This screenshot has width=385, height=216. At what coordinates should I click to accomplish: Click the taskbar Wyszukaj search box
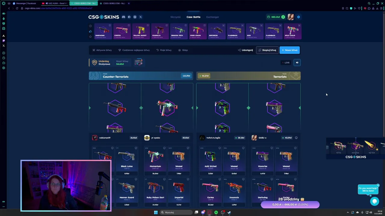tap(176, 212)
